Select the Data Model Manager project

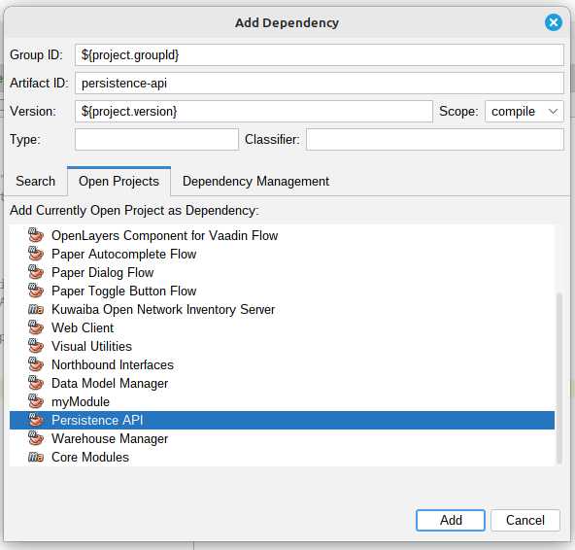(282, 383)
